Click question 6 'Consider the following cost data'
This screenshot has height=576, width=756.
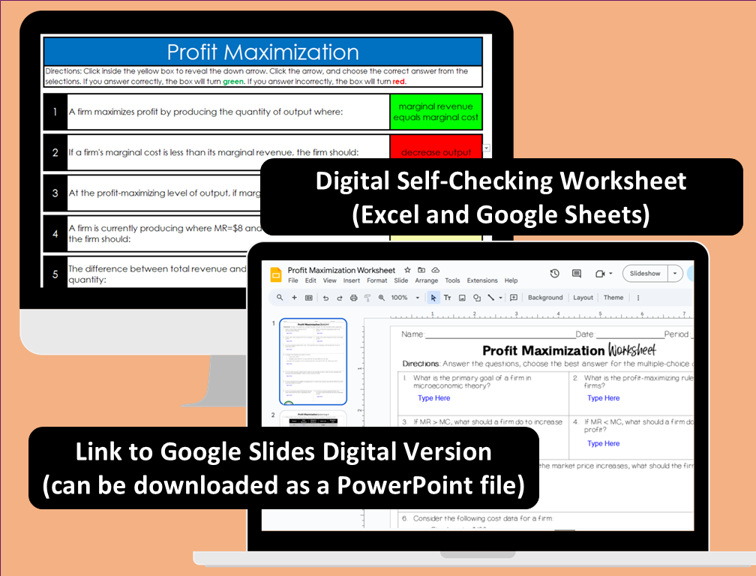point(483,519)
